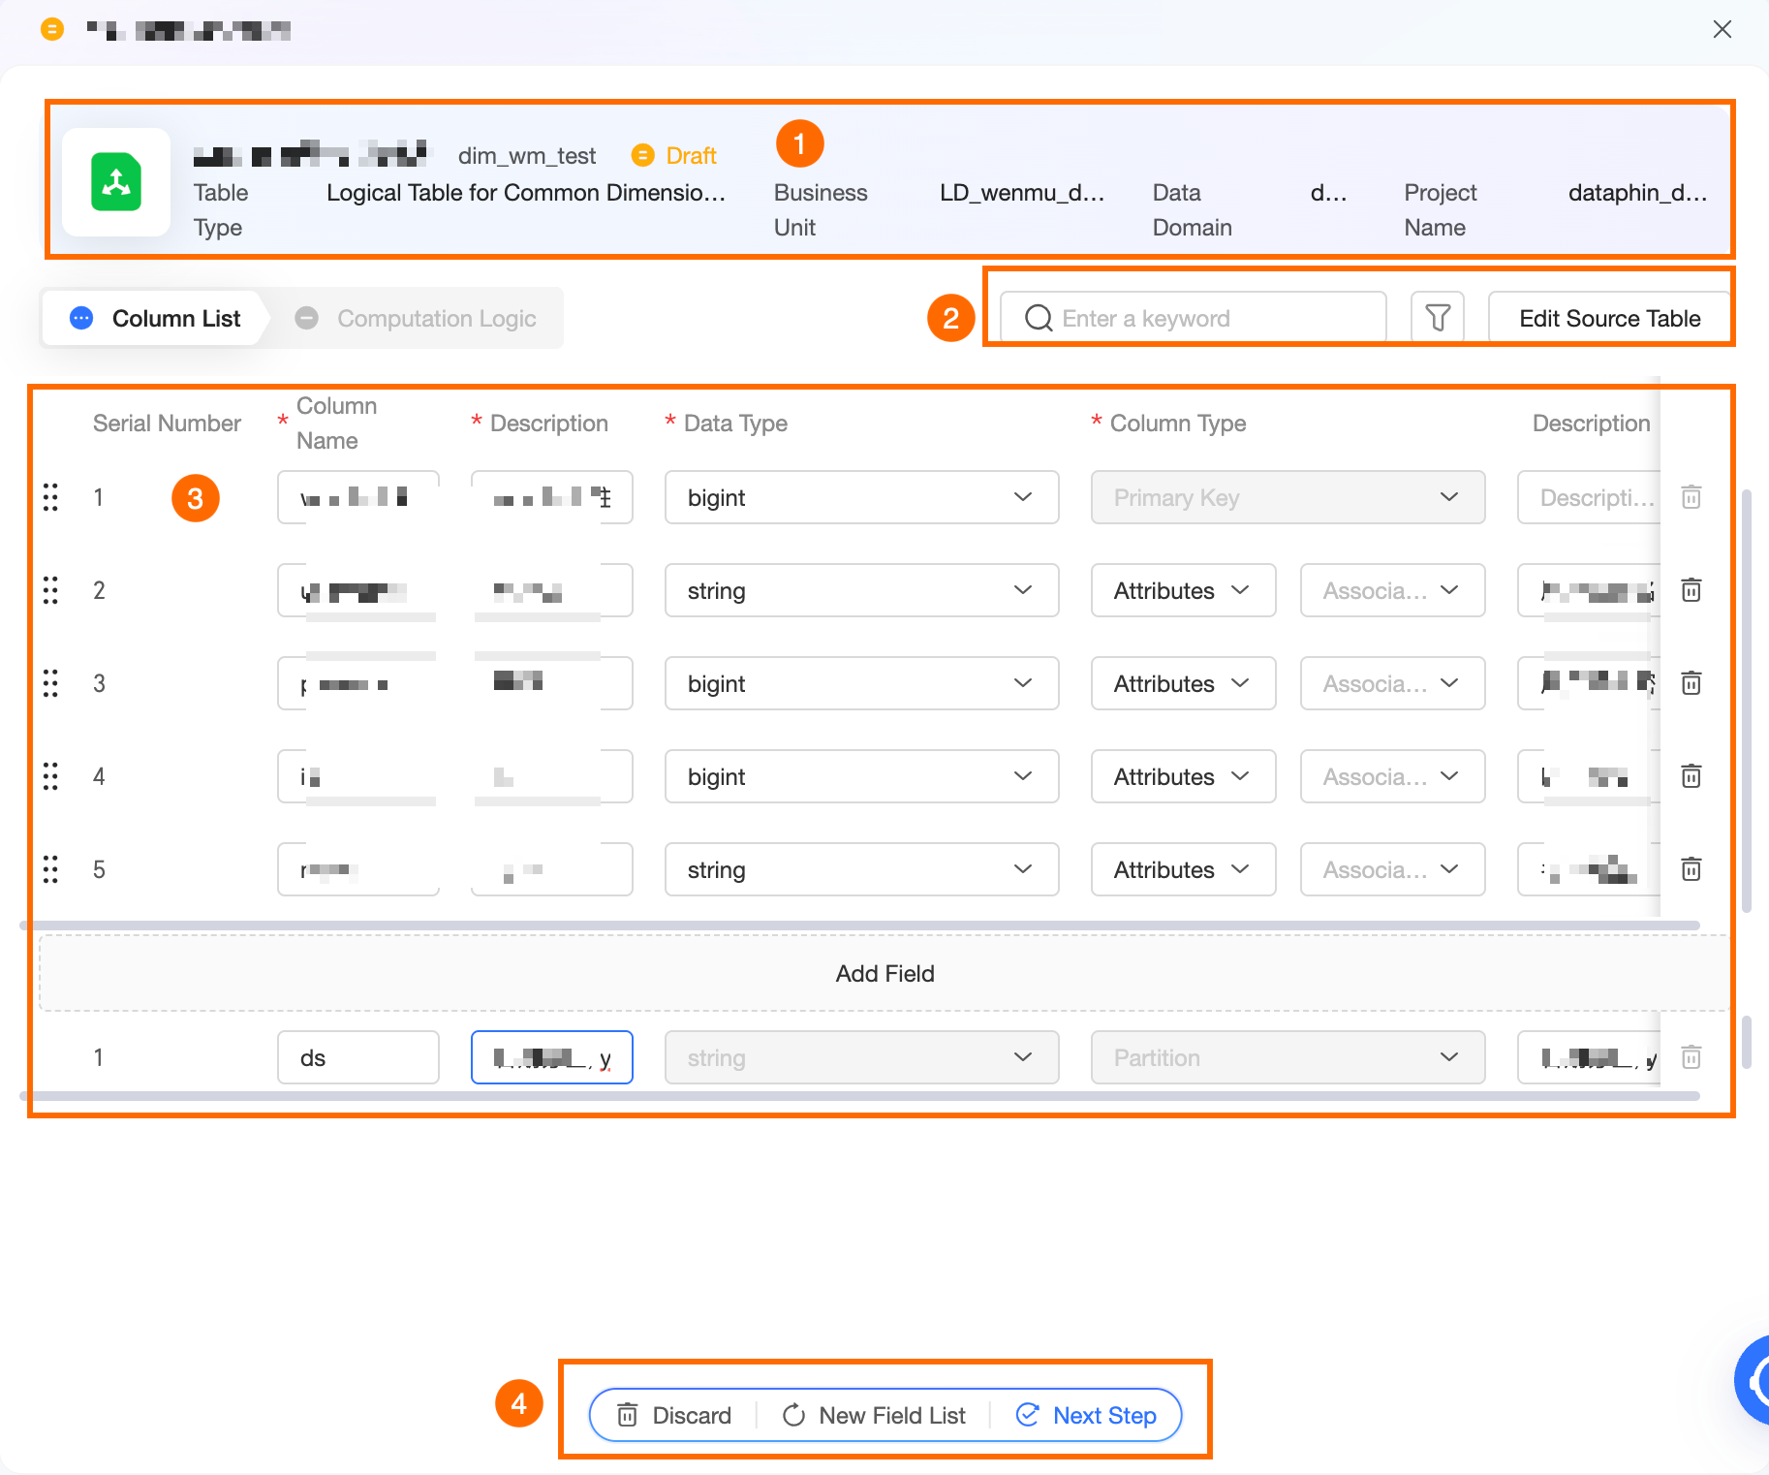Click the column list vertical scrollbar

(x=1747, y=702)
